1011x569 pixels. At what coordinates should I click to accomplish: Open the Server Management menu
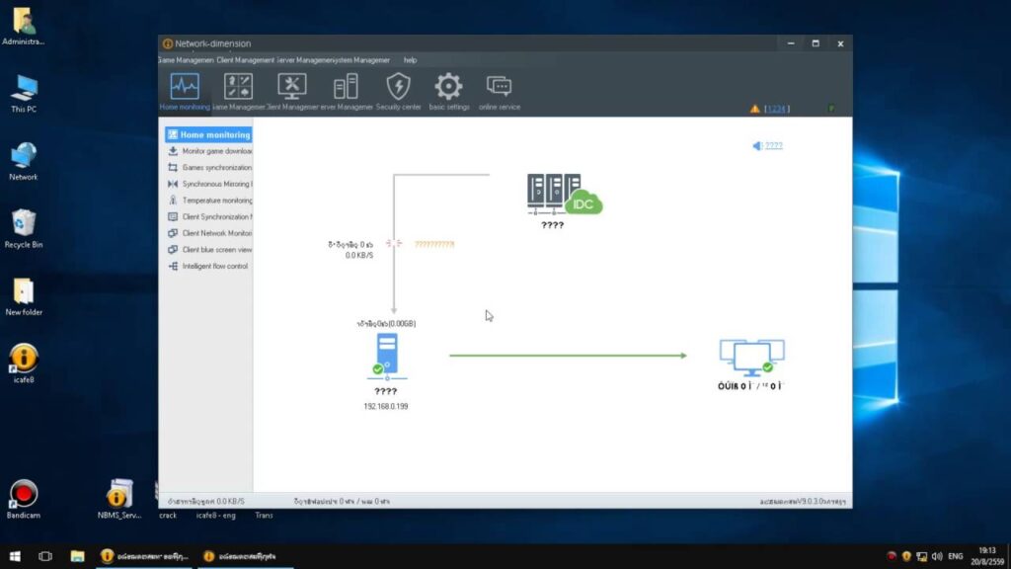[x=303, y=60]
